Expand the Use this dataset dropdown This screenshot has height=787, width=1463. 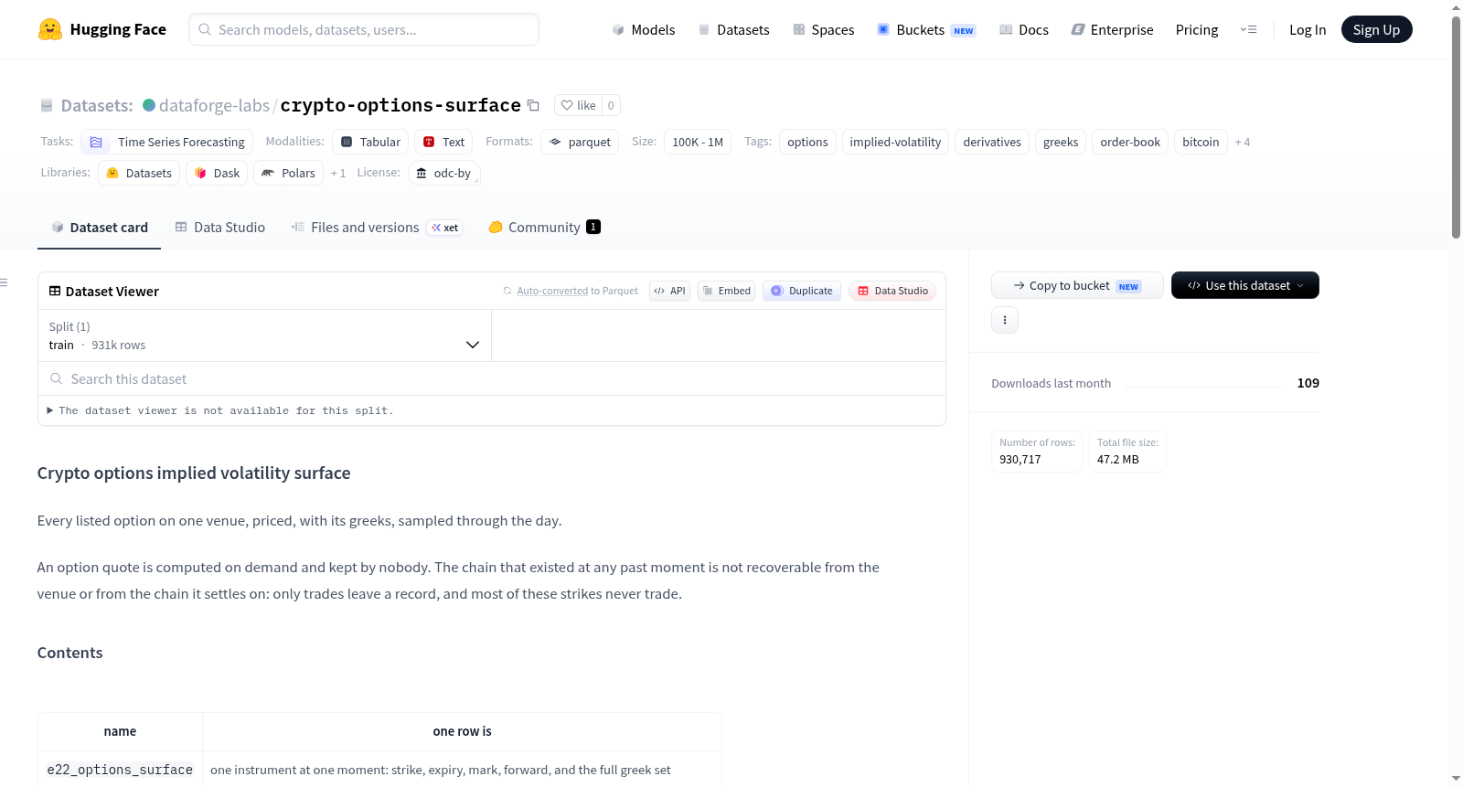(1245, 285)
